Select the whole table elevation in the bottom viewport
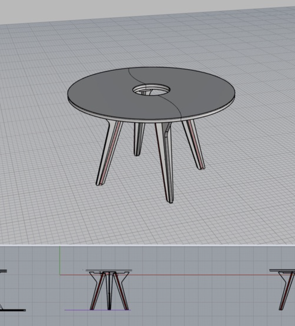Image resolution: width=295 pixels, height=326 pixels. point(109,289)
